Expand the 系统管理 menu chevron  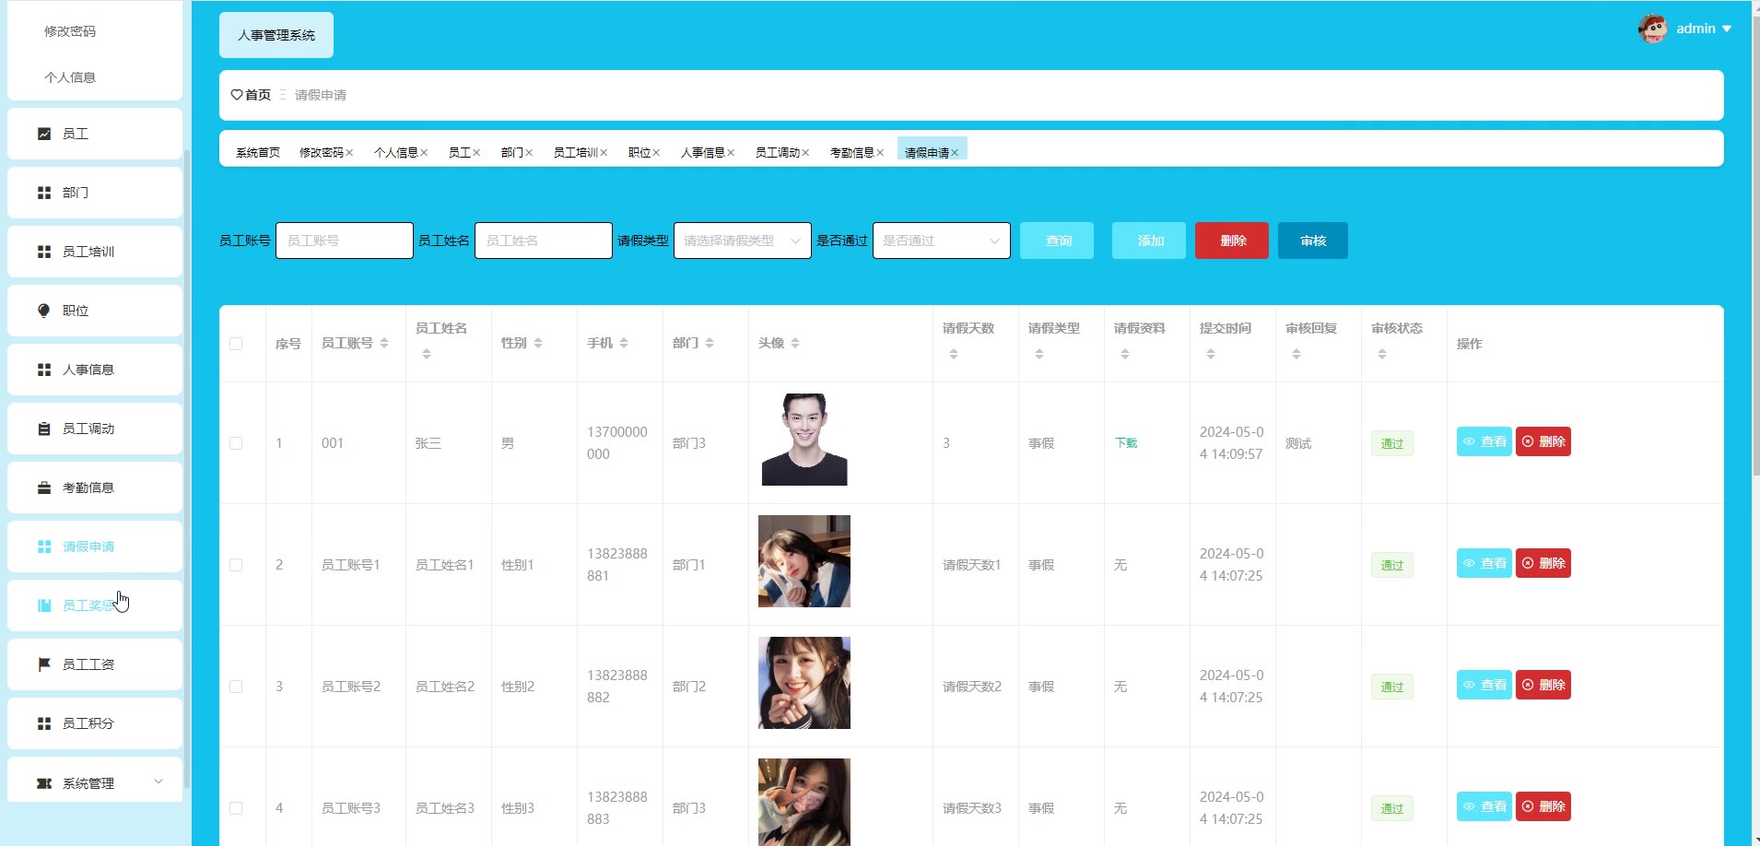[158, 781]
